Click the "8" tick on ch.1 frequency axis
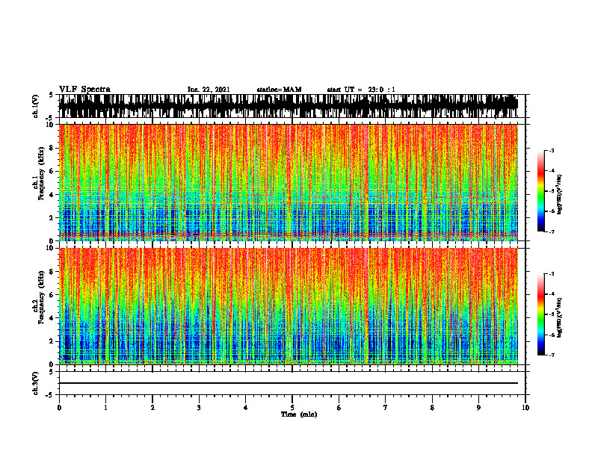 [53, 148]
